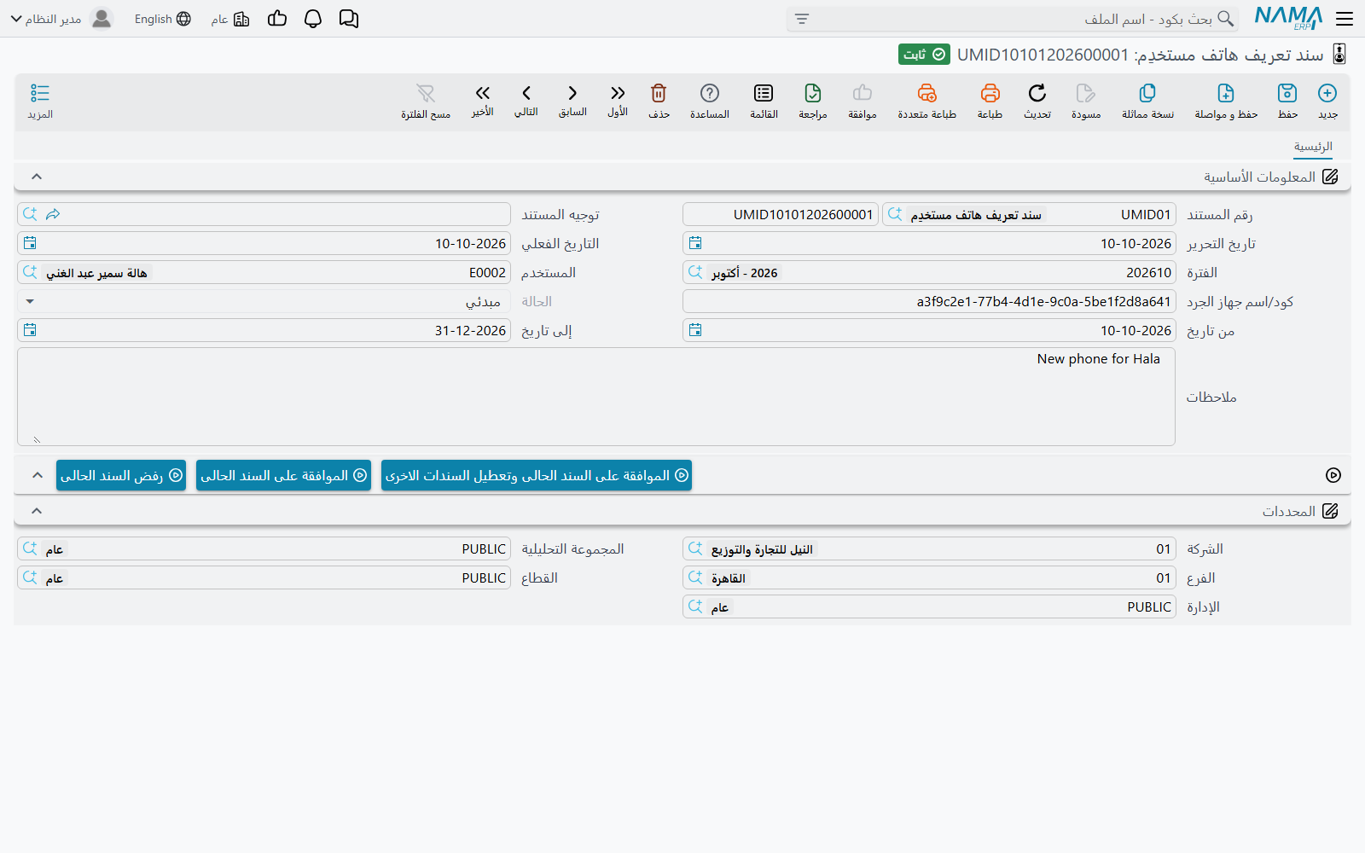The width and height of the screenshot is (1365, 853).
Task: Click the ملاحظات notes text area
Action: pos(596,397)
